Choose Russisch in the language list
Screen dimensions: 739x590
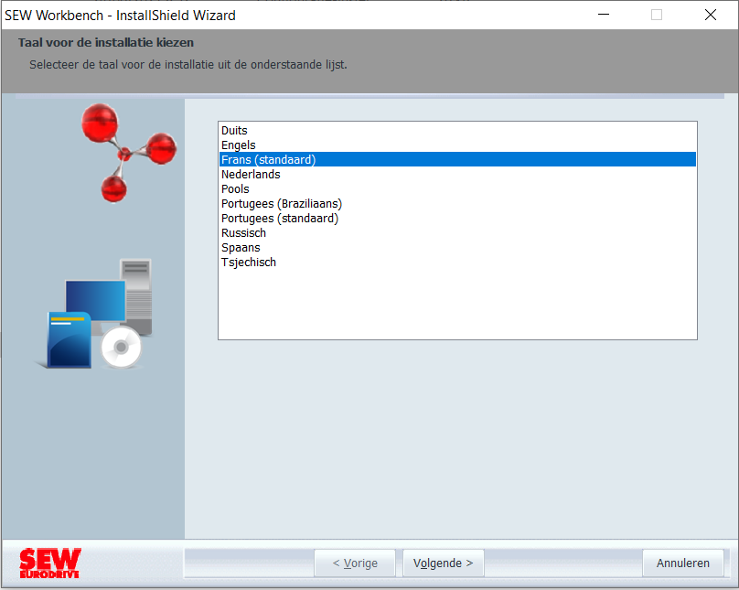coord(457,232)
